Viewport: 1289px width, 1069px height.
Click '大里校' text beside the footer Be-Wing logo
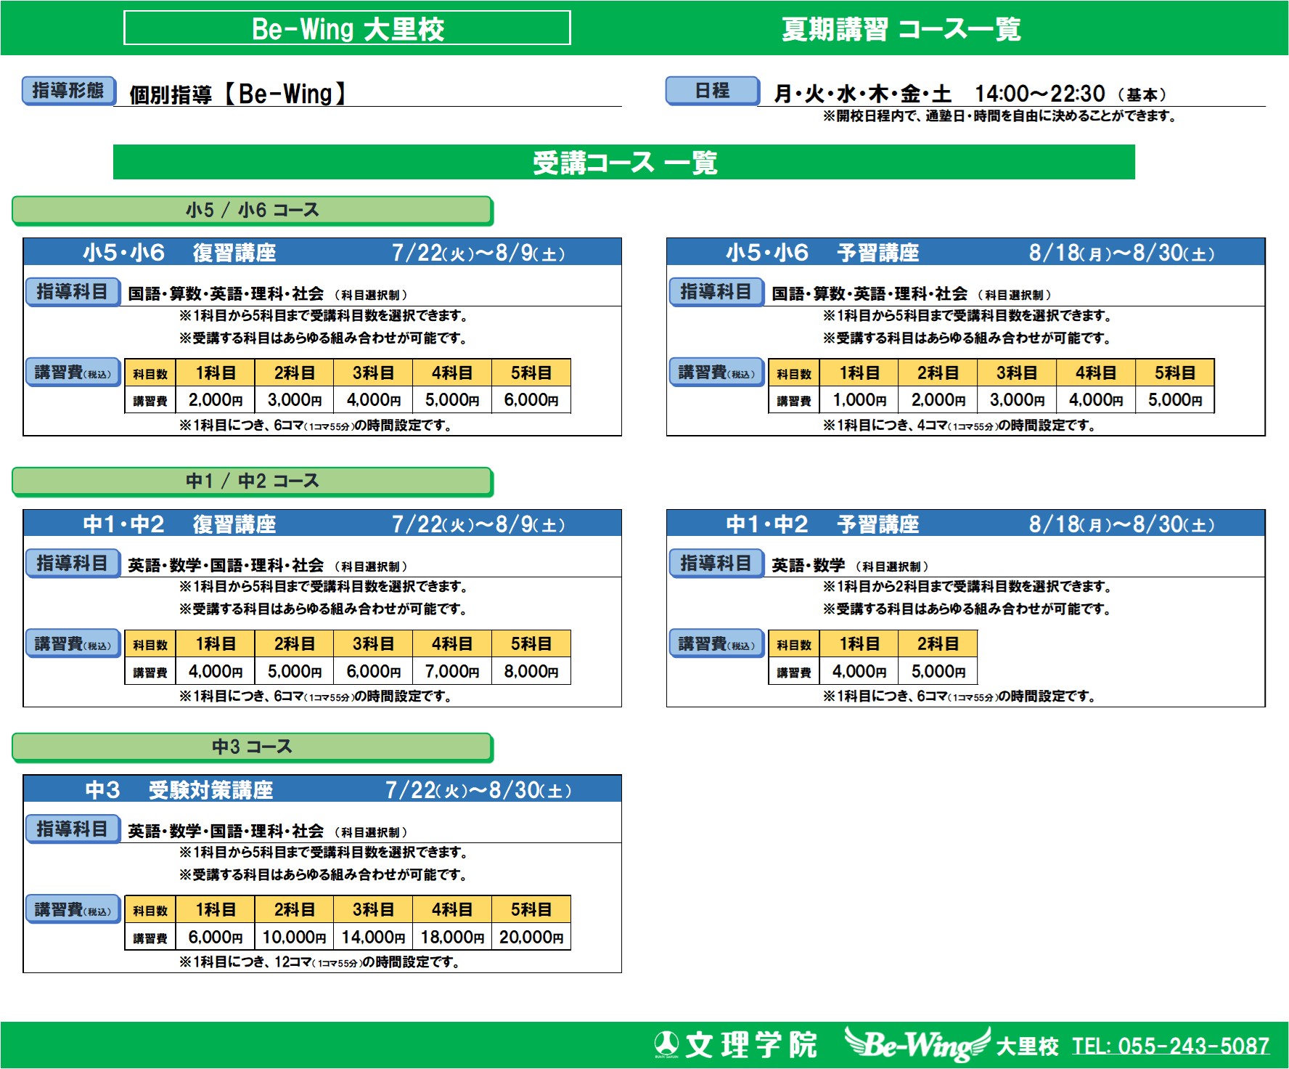1027,1046
